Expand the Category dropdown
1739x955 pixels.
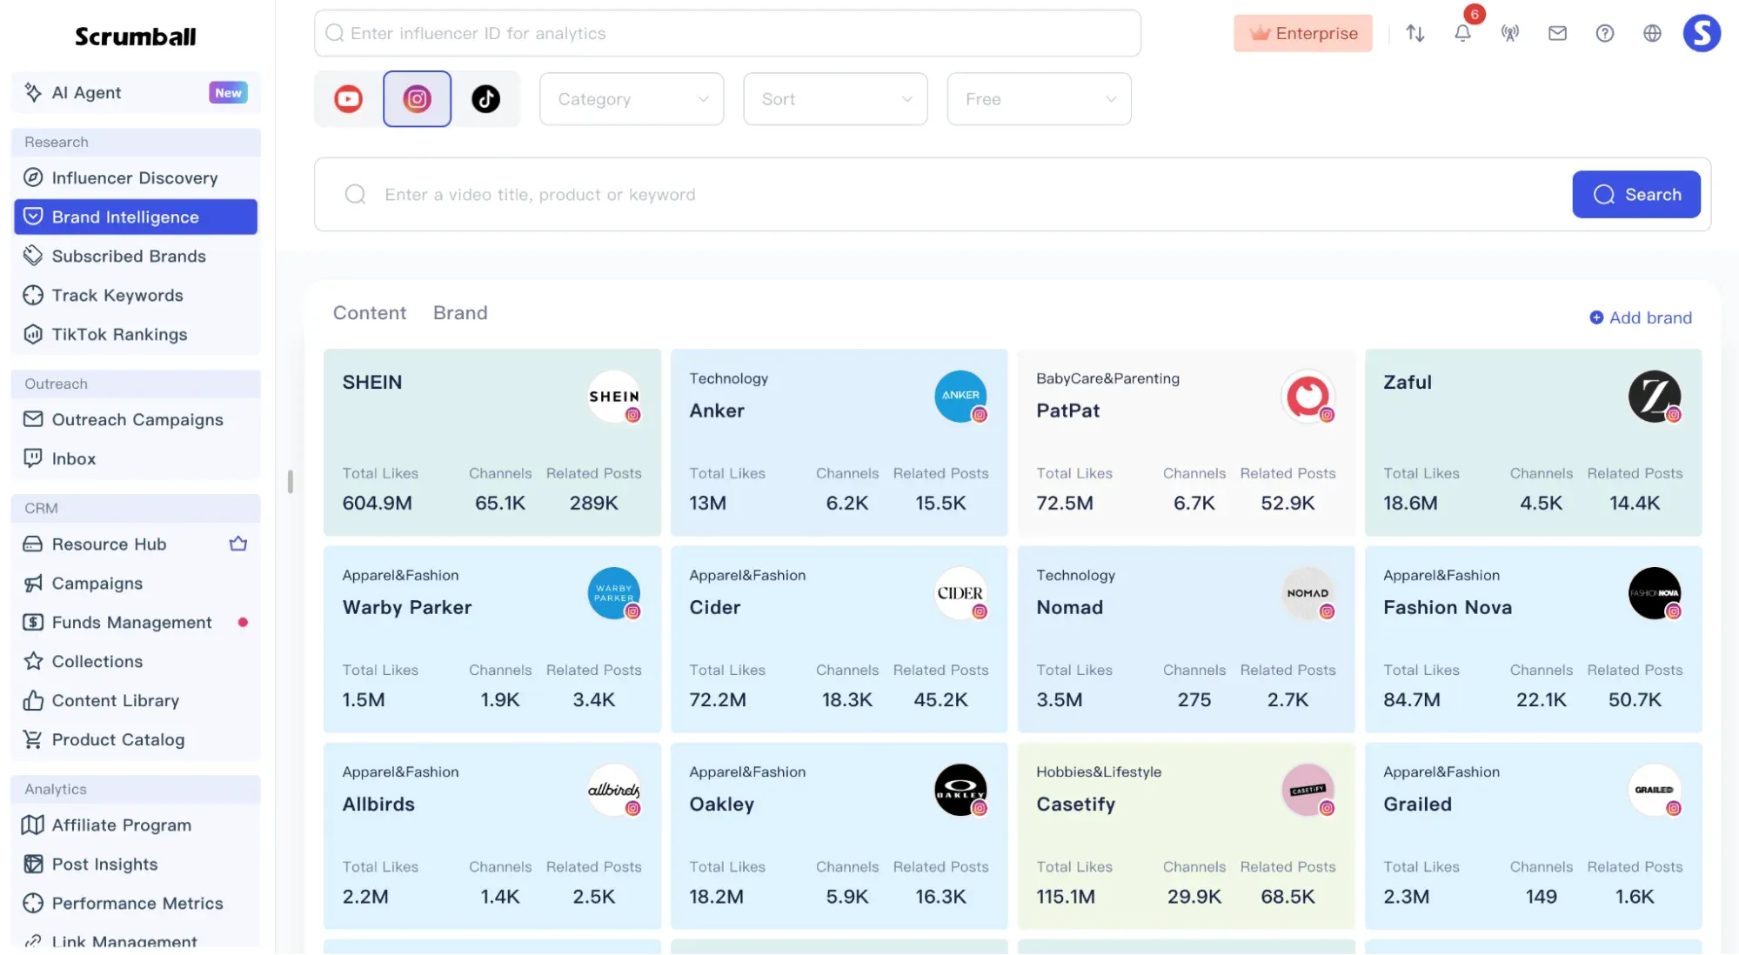click(x=632, y=99)
